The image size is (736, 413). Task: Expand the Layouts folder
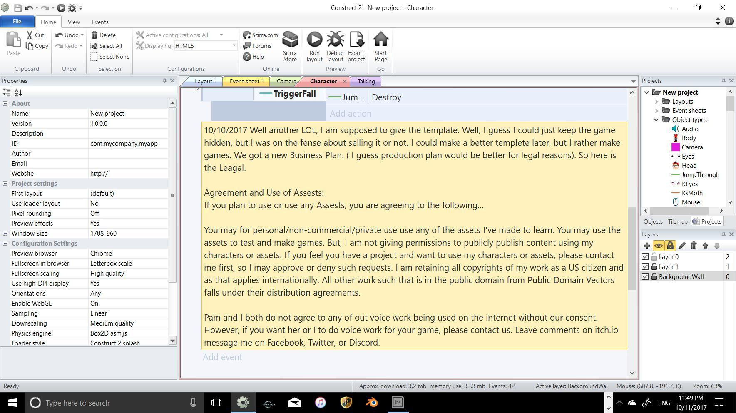[x=656, y=102]
